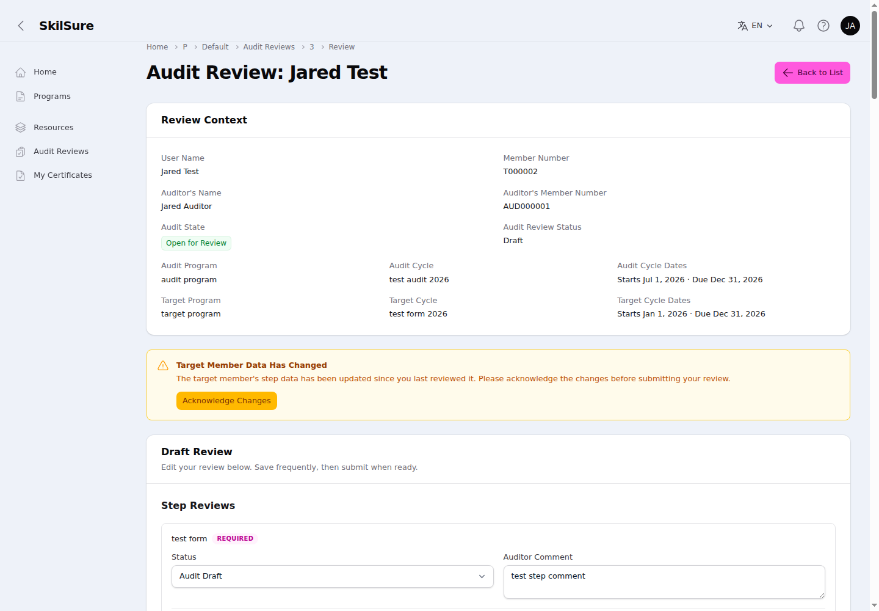Screen dimensions: 879x611
Task: Click the REQUIRED badge on test form
Action: 235,539
